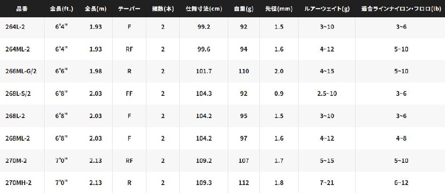Viewport: 445px width, 193px height.
Task: Click the ルアーウェイト(g) column header
Action: pos(327,8)
